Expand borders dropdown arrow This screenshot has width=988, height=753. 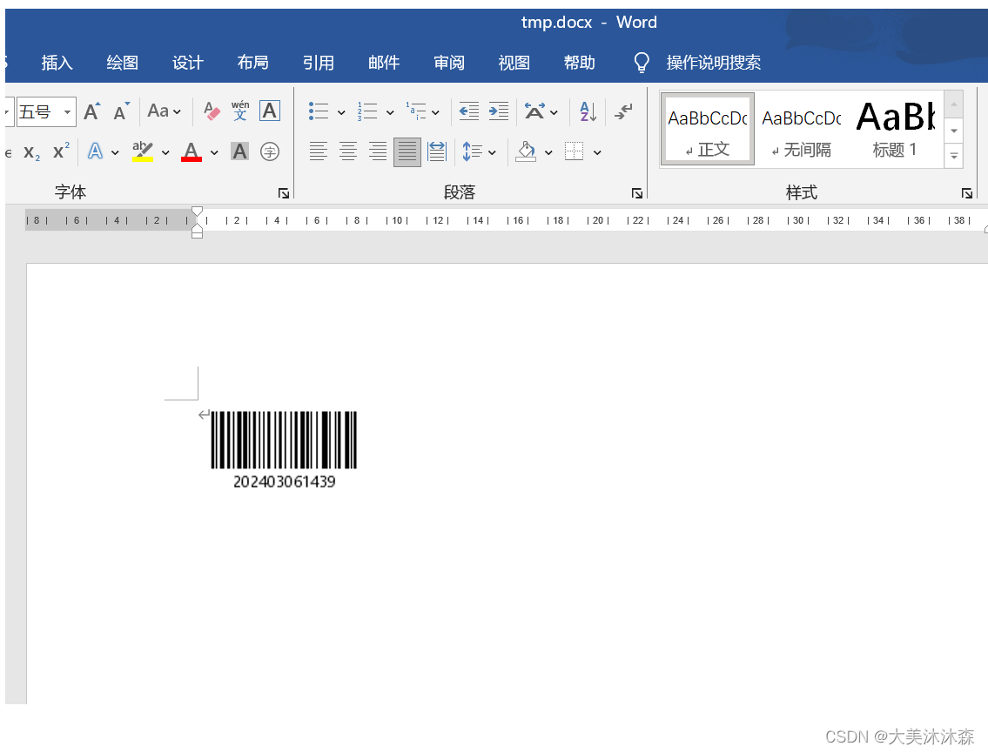pos(597,152)
